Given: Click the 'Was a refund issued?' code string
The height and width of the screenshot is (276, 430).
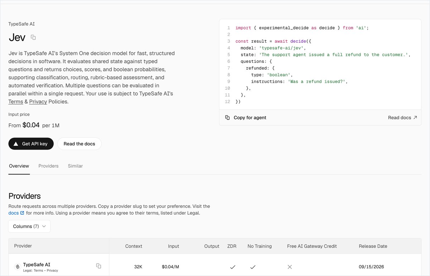Looking at the screenshot, I should (317, 81).
